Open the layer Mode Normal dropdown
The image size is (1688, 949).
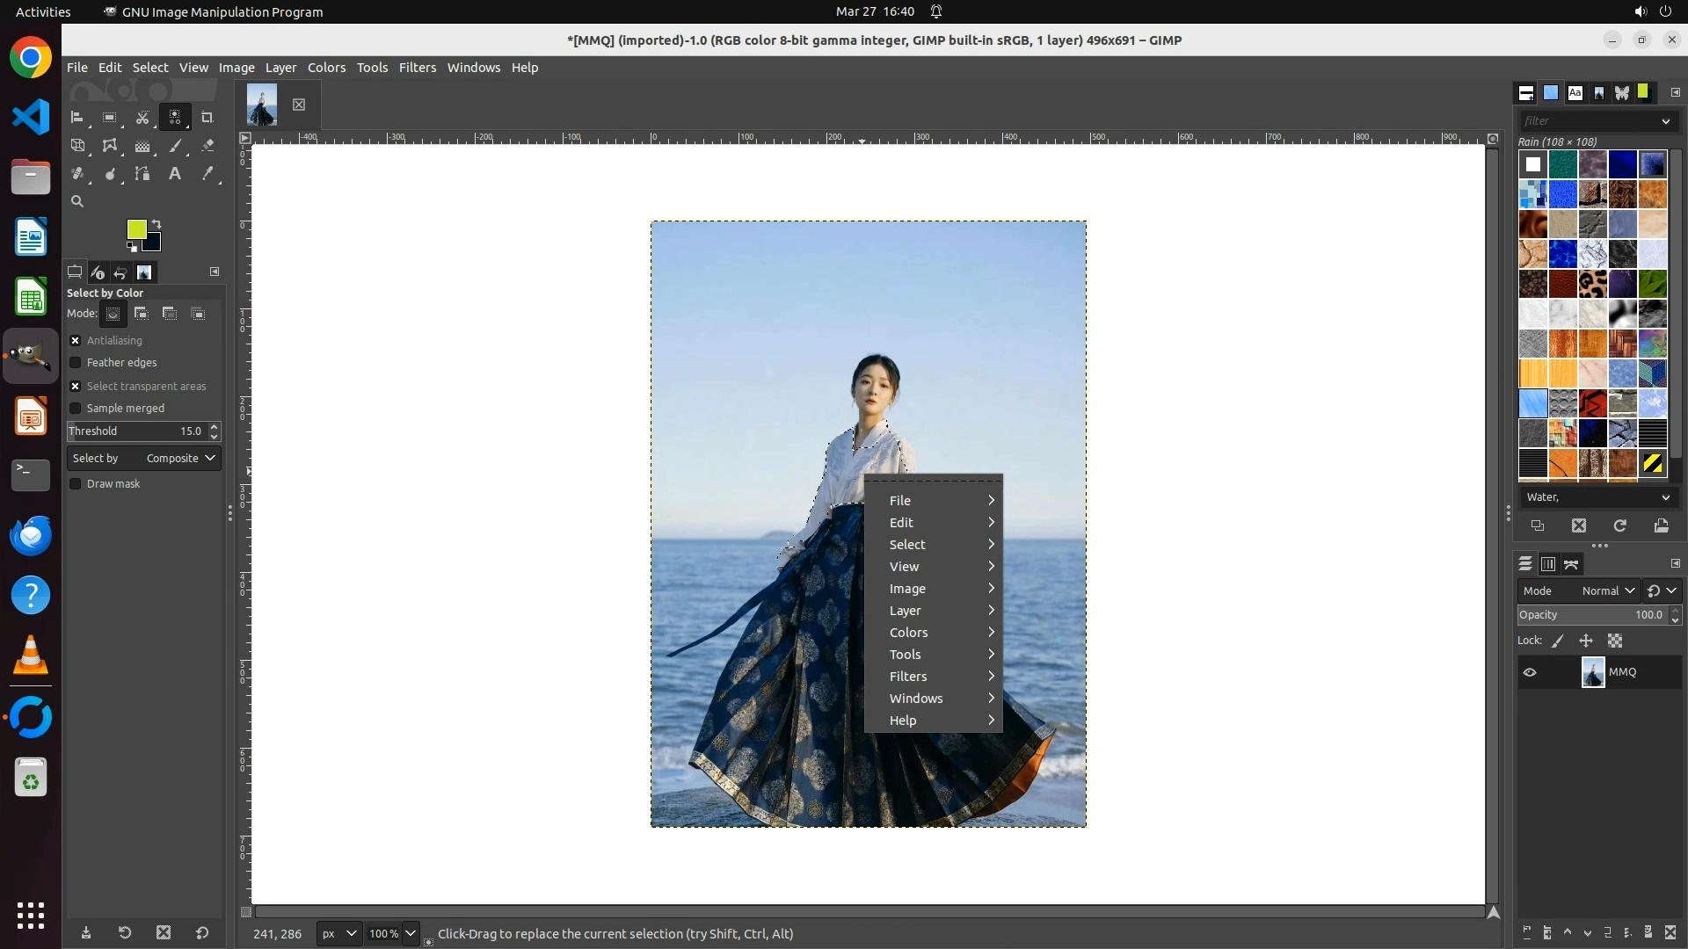(1607, 591)
